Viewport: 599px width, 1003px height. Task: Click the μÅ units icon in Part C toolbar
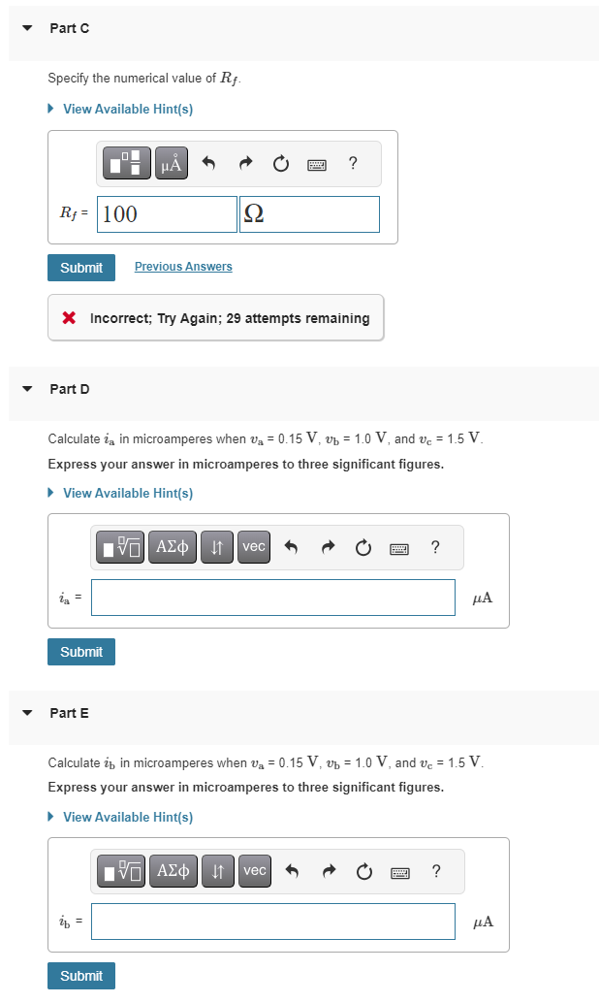(172, 163)
